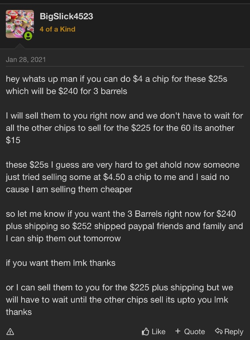The width and height of the screenshot is (250, 340).
Task: Click the green online status badge
Action: 29,36
